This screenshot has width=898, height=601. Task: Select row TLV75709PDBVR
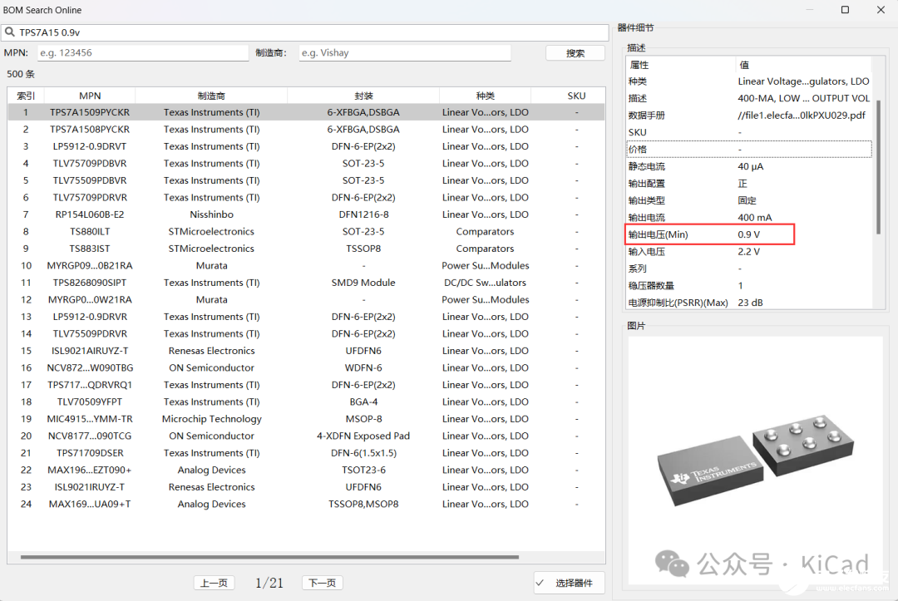point(306,163)
